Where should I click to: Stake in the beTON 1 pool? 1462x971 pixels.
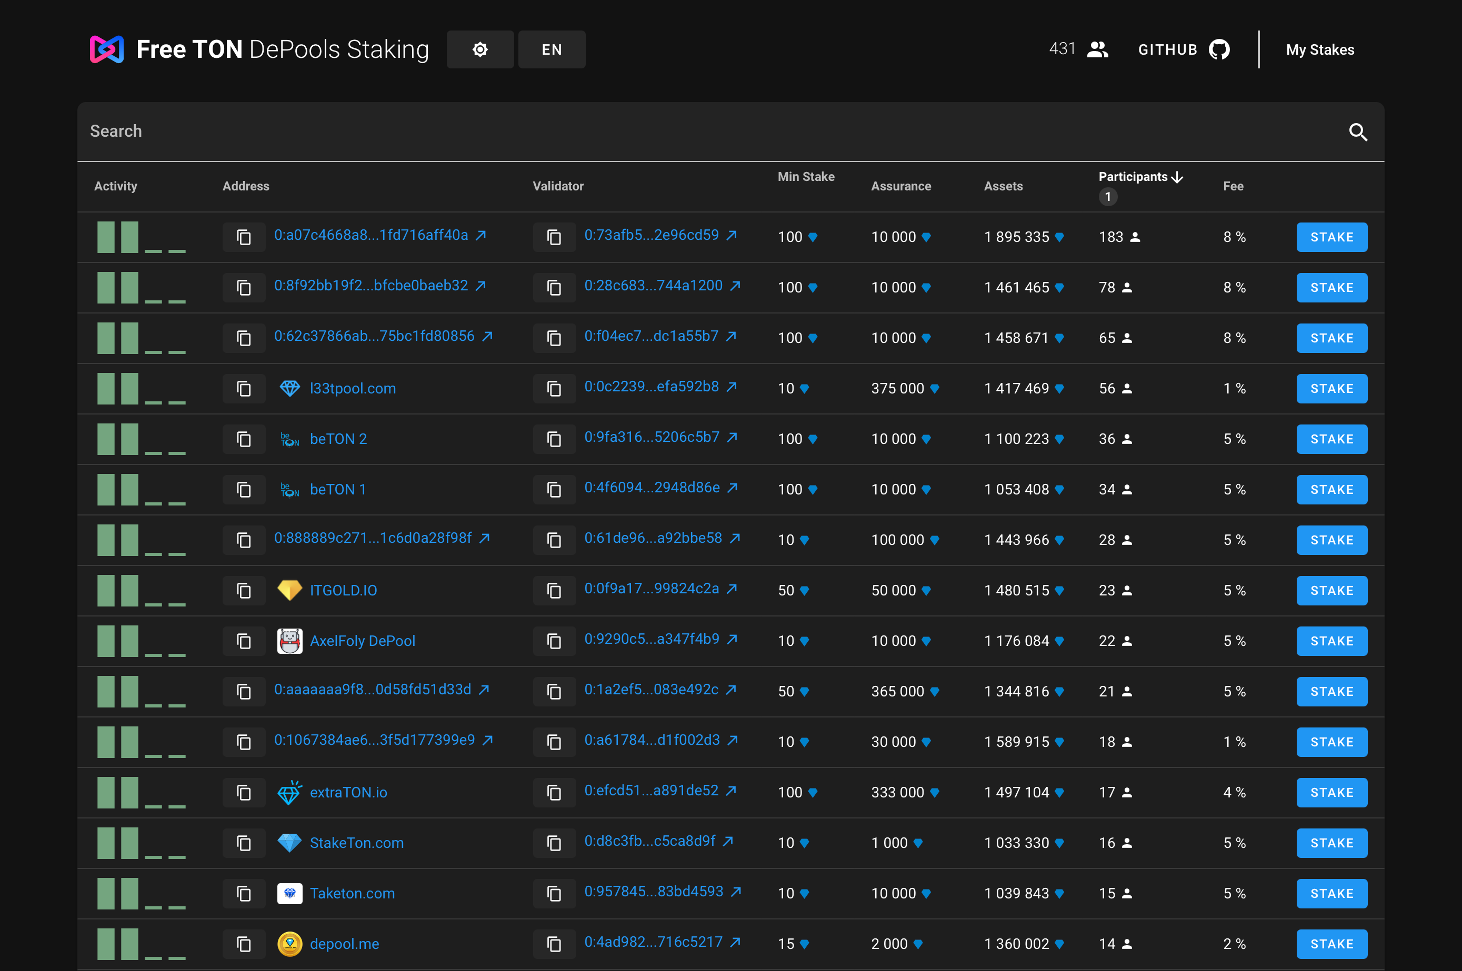tap(1331, 490)
